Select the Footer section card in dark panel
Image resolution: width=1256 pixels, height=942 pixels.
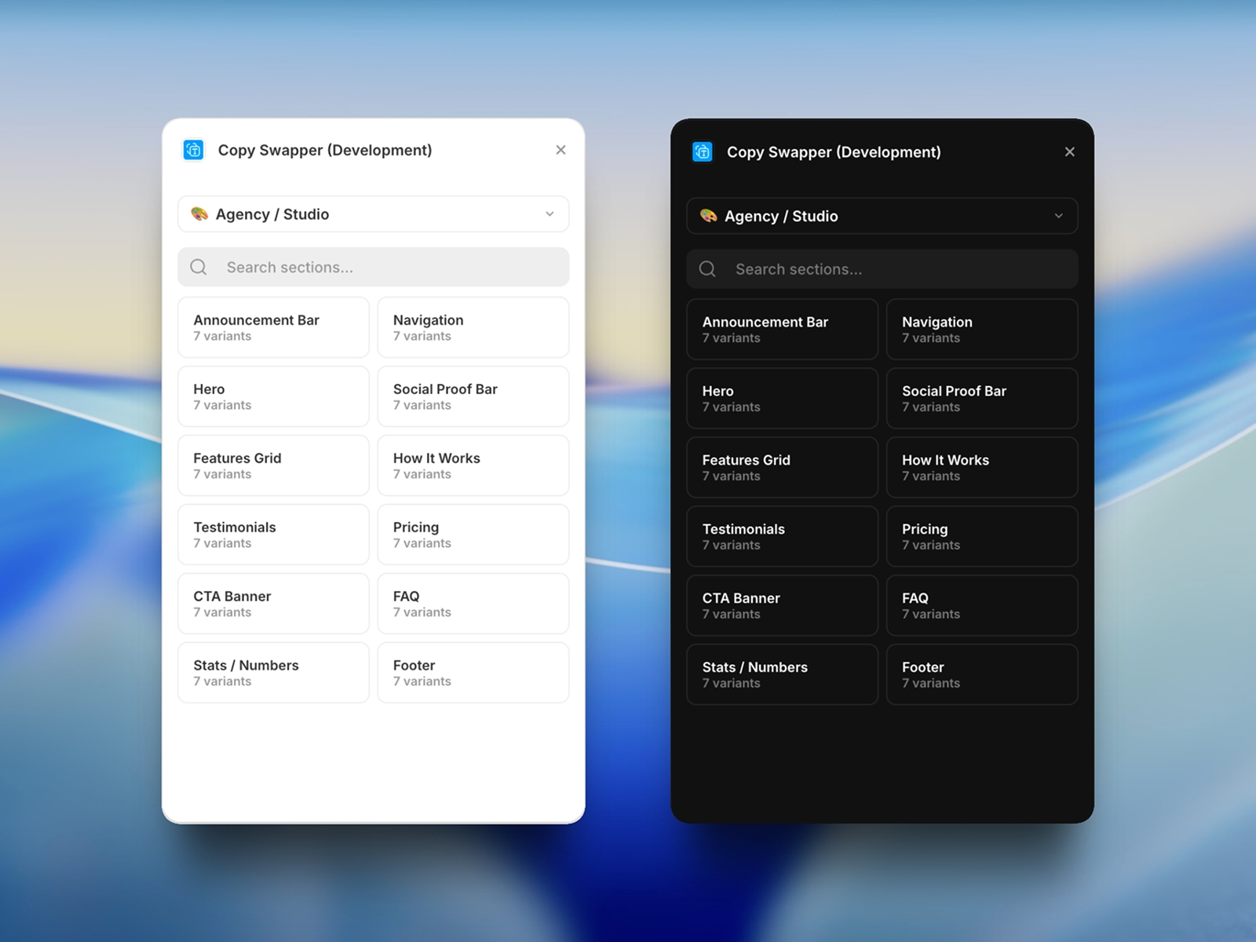coord(982,674)
